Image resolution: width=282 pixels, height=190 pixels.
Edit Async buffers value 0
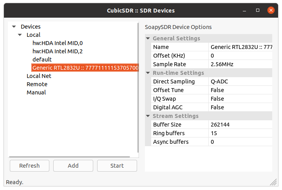[x=240, y=142]
